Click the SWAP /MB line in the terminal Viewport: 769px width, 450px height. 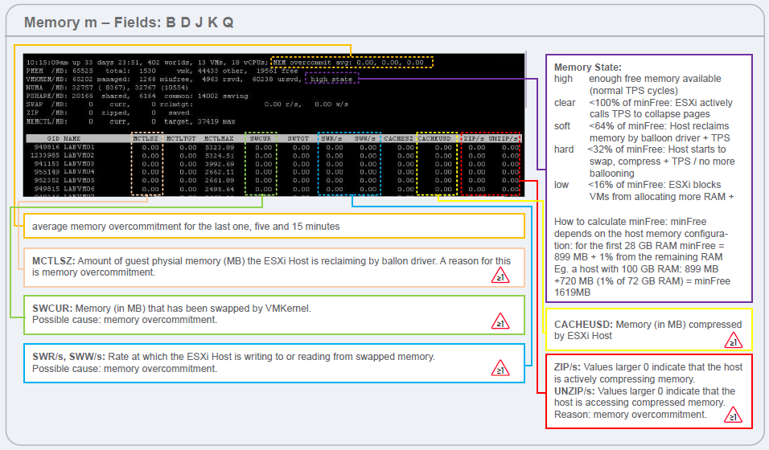pyautogui.click(x=187, y=104)
